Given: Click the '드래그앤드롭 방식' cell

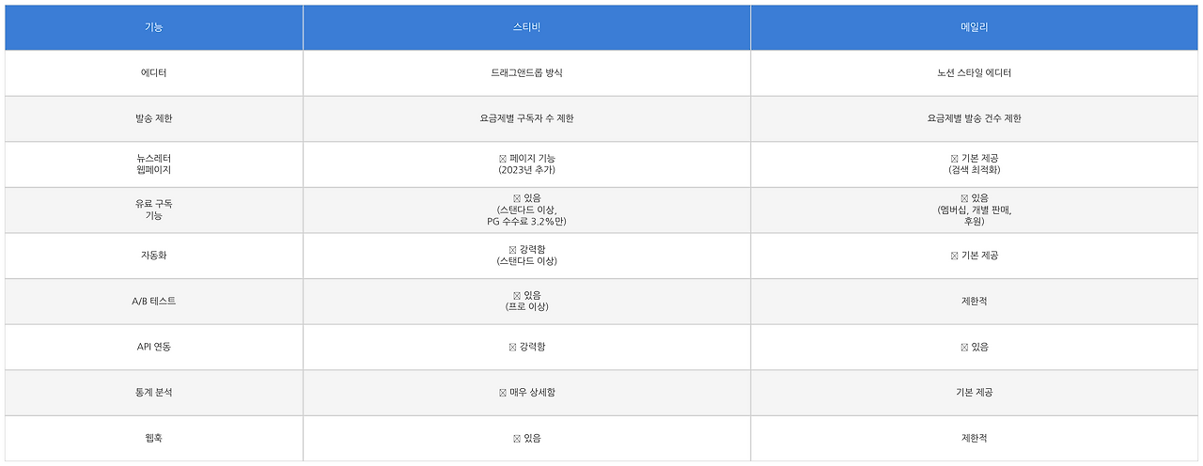Looking at the screenshot, I should 526,73.
